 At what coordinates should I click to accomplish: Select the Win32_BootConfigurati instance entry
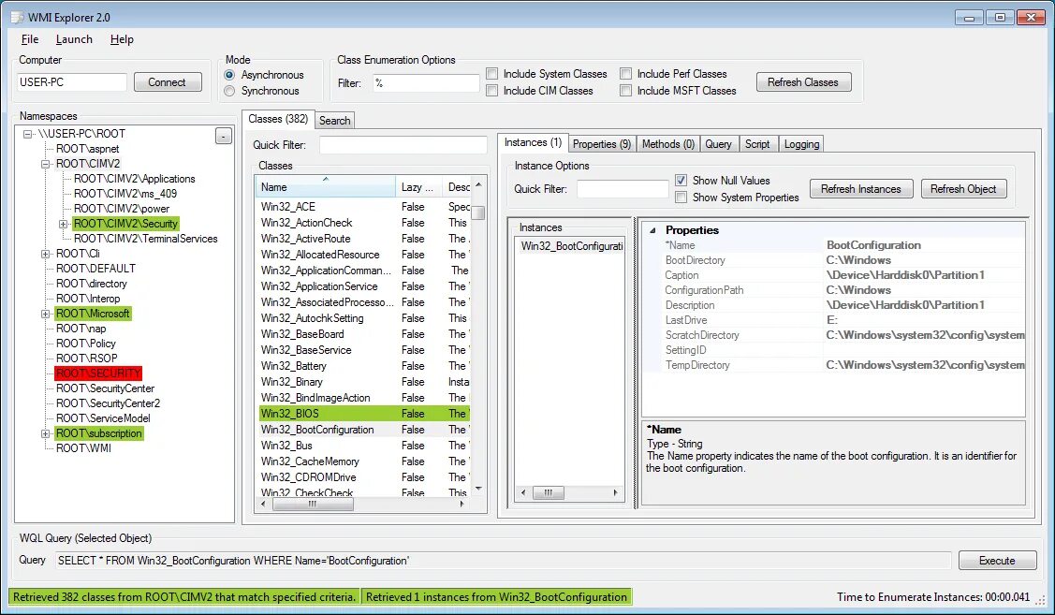[571, 246]
